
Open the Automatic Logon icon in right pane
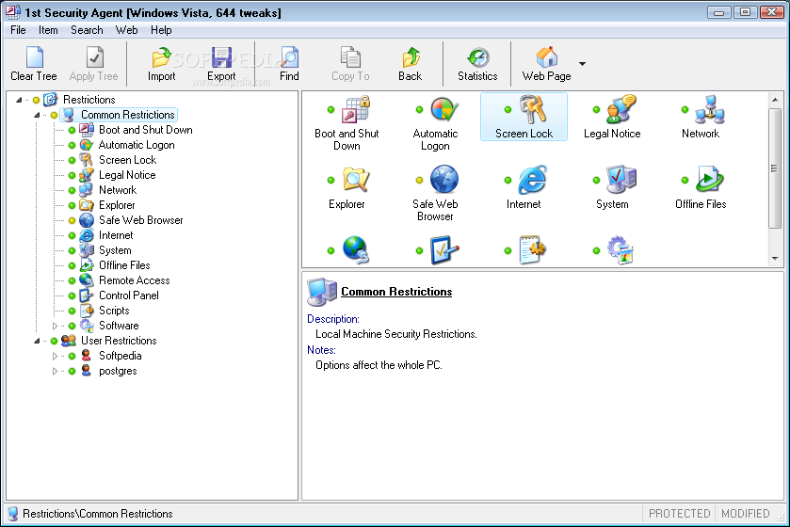click(444, 109)
